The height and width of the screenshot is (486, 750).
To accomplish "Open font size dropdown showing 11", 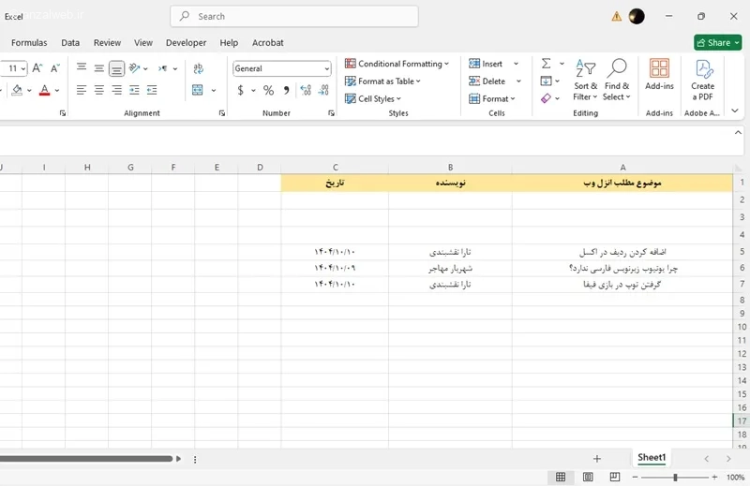I will (x=22, y=68).
